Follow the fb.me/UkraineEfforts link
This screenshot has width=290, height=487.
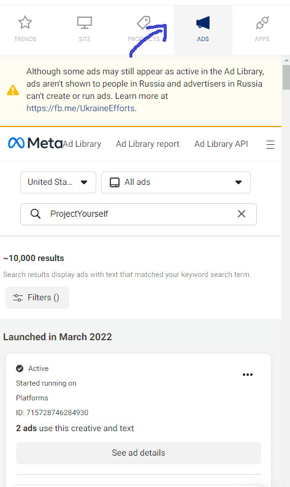coord(81,108)
